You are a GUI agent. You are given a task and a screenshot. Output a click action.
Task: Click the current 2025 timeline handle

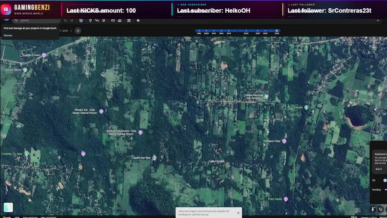[277, 31]
